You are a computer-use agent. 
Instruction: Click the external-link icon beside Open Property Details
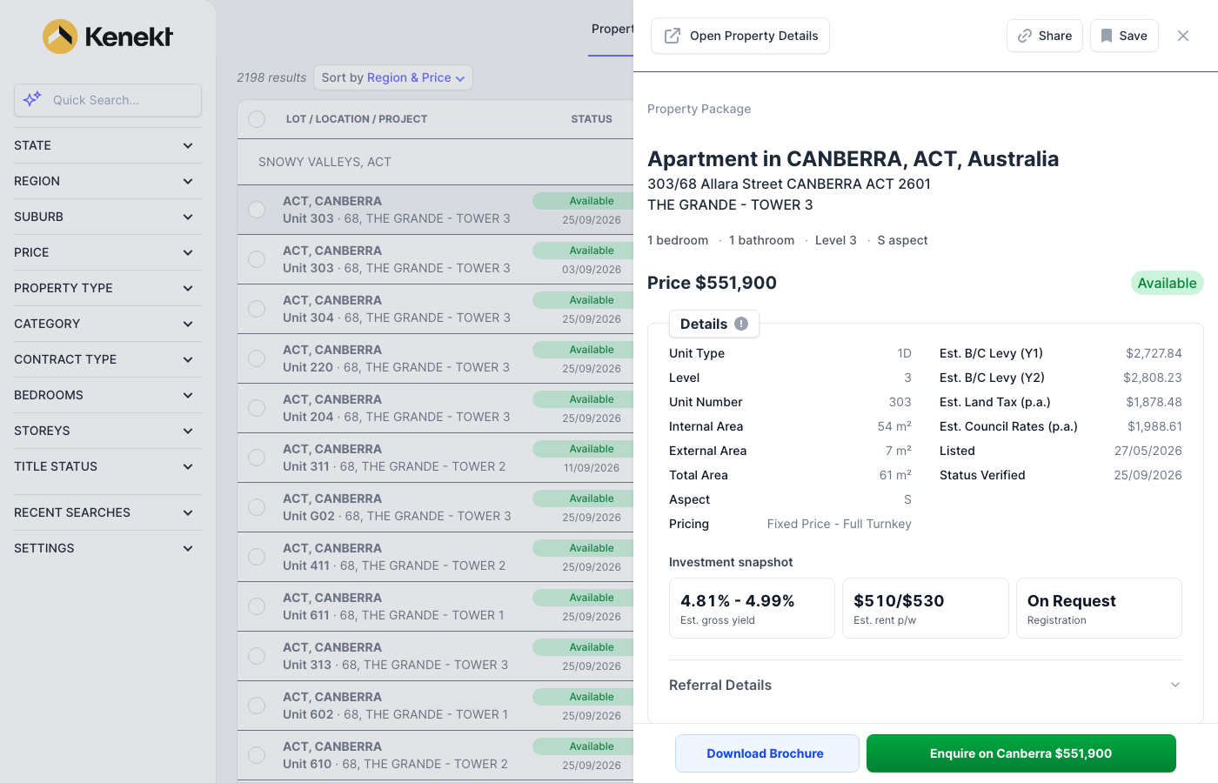coord(673,36)
